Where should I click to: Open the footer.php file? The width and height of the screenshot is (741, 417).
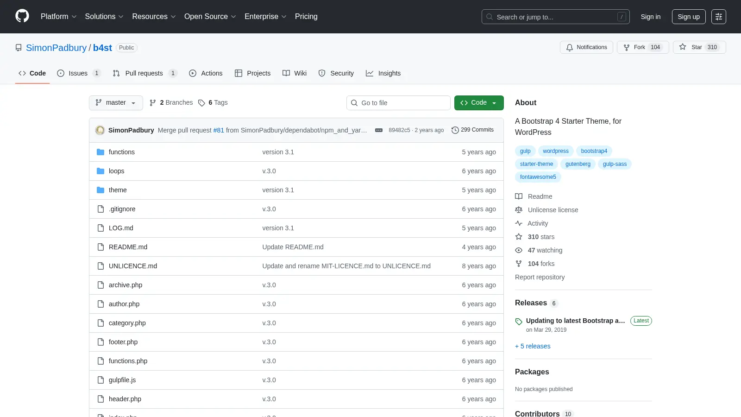point(123,342)
